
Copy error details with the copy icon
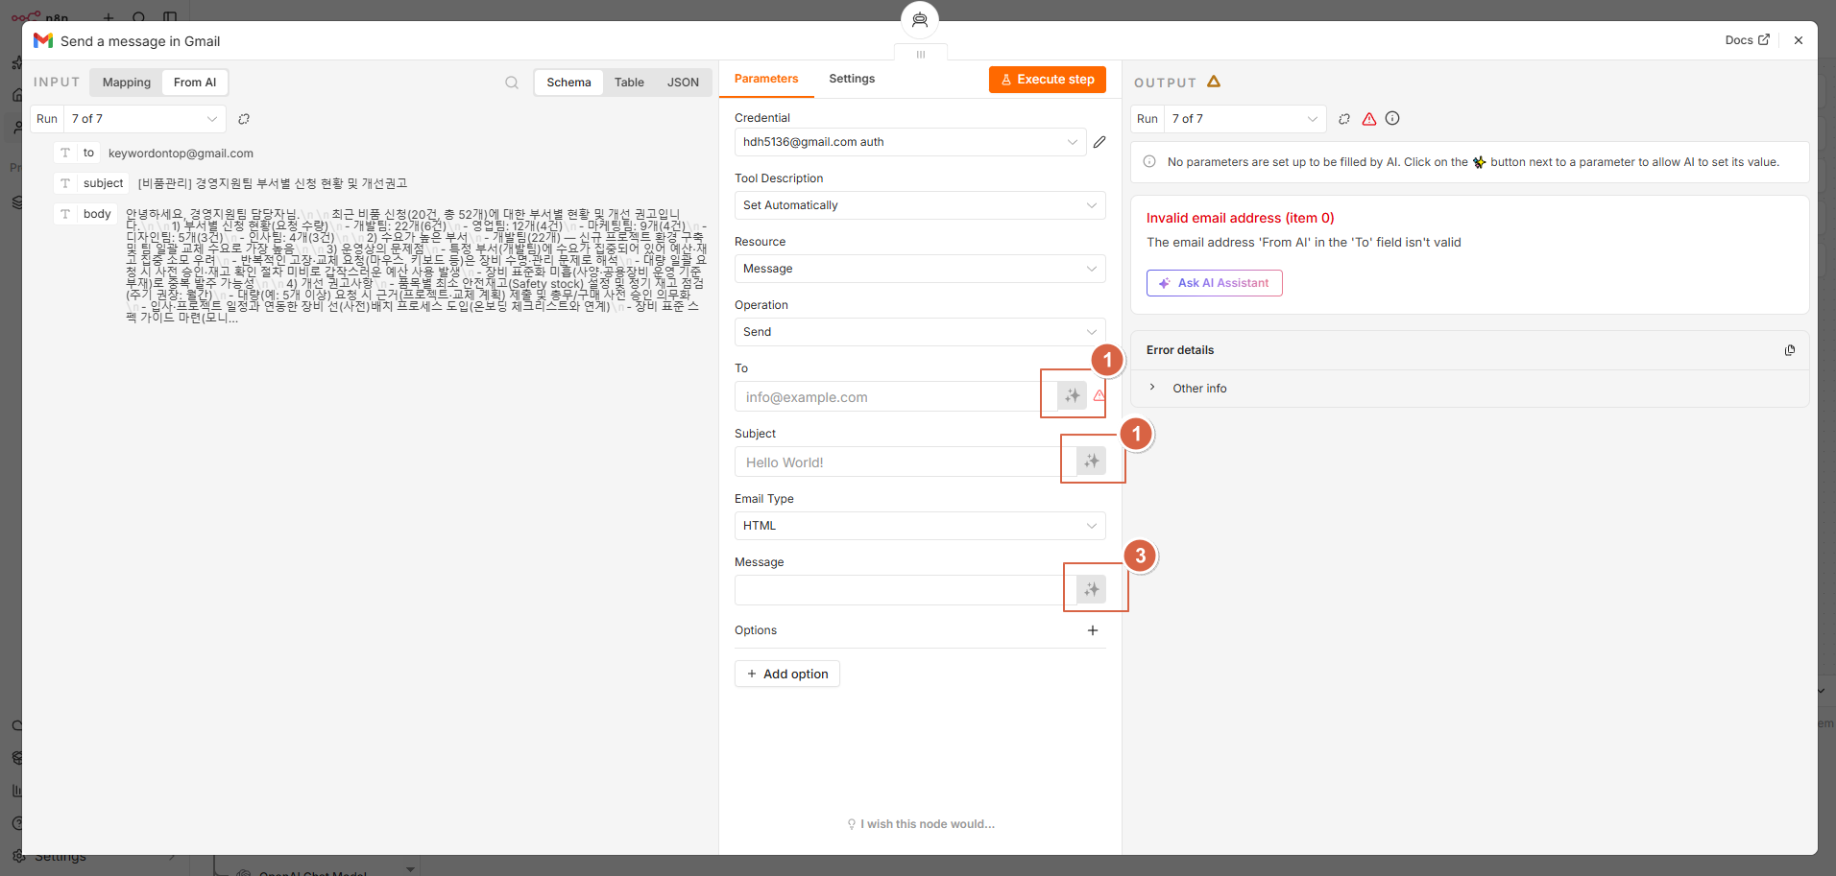click(x=1790, y=350)
